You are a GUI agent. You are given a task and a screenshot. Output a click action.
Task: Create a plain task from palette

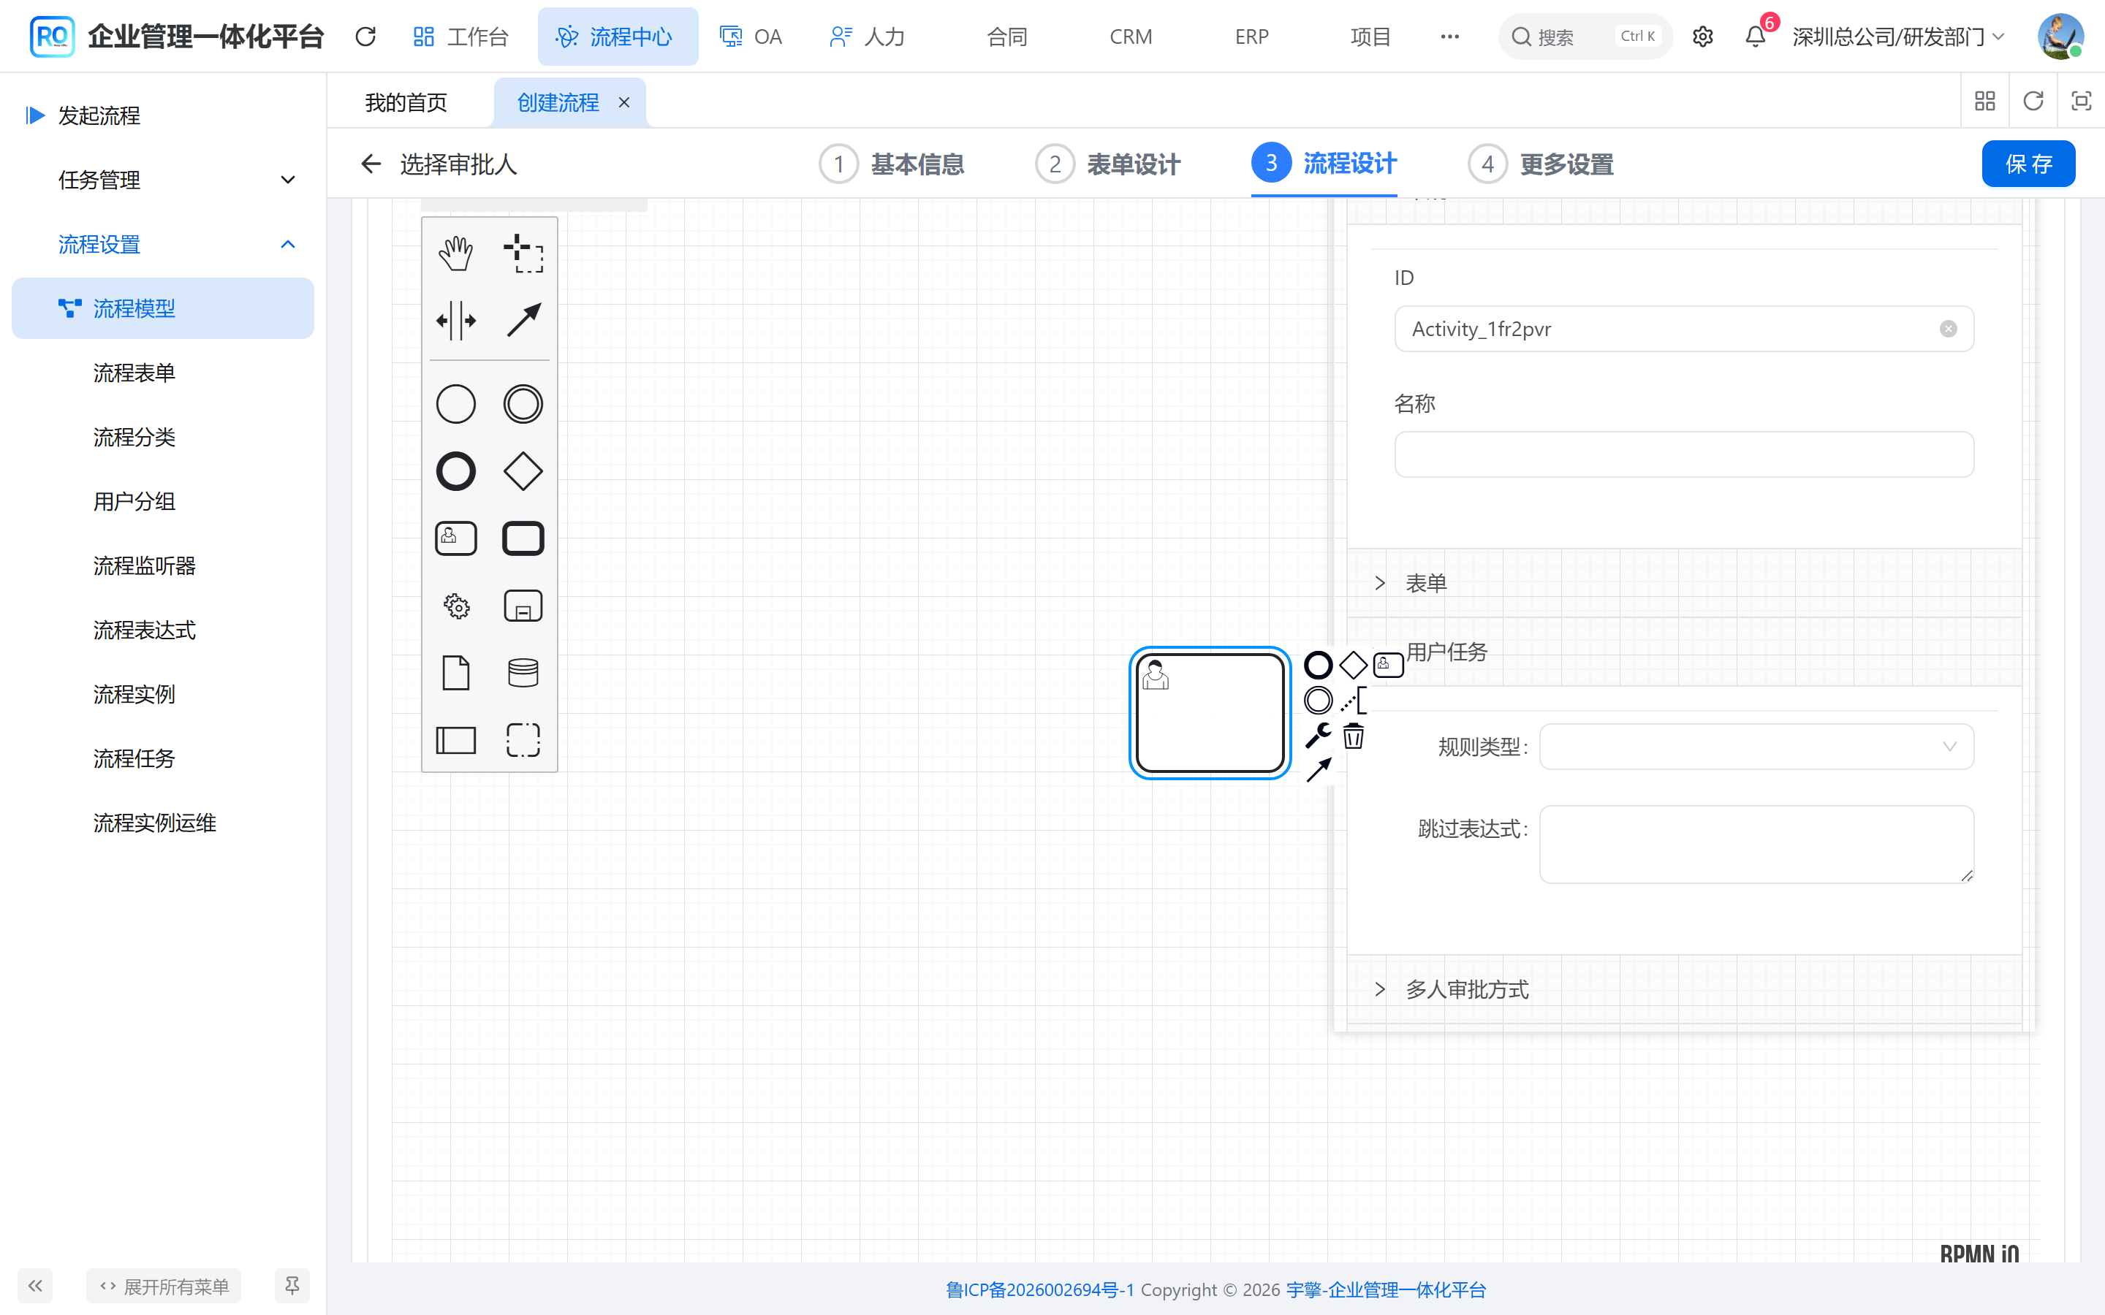point(523,538)
